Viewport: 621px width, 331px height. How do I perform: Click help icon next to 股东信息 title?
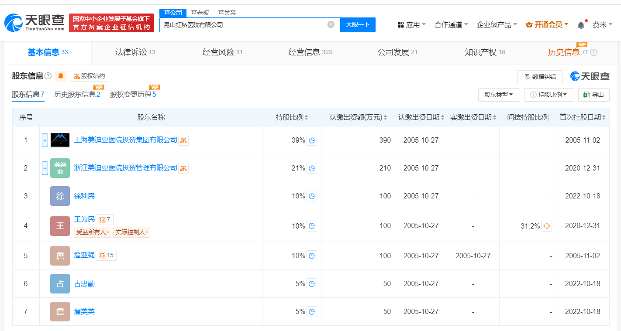(48, 76)
